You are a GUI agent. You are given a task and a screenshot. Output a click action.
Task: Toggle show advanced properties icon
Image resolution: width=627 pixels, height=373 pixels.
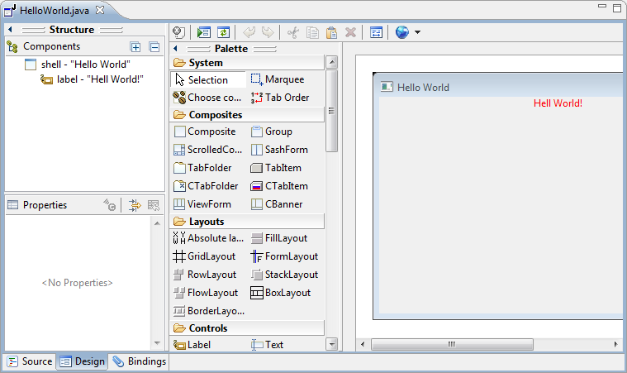coord(135,205)
